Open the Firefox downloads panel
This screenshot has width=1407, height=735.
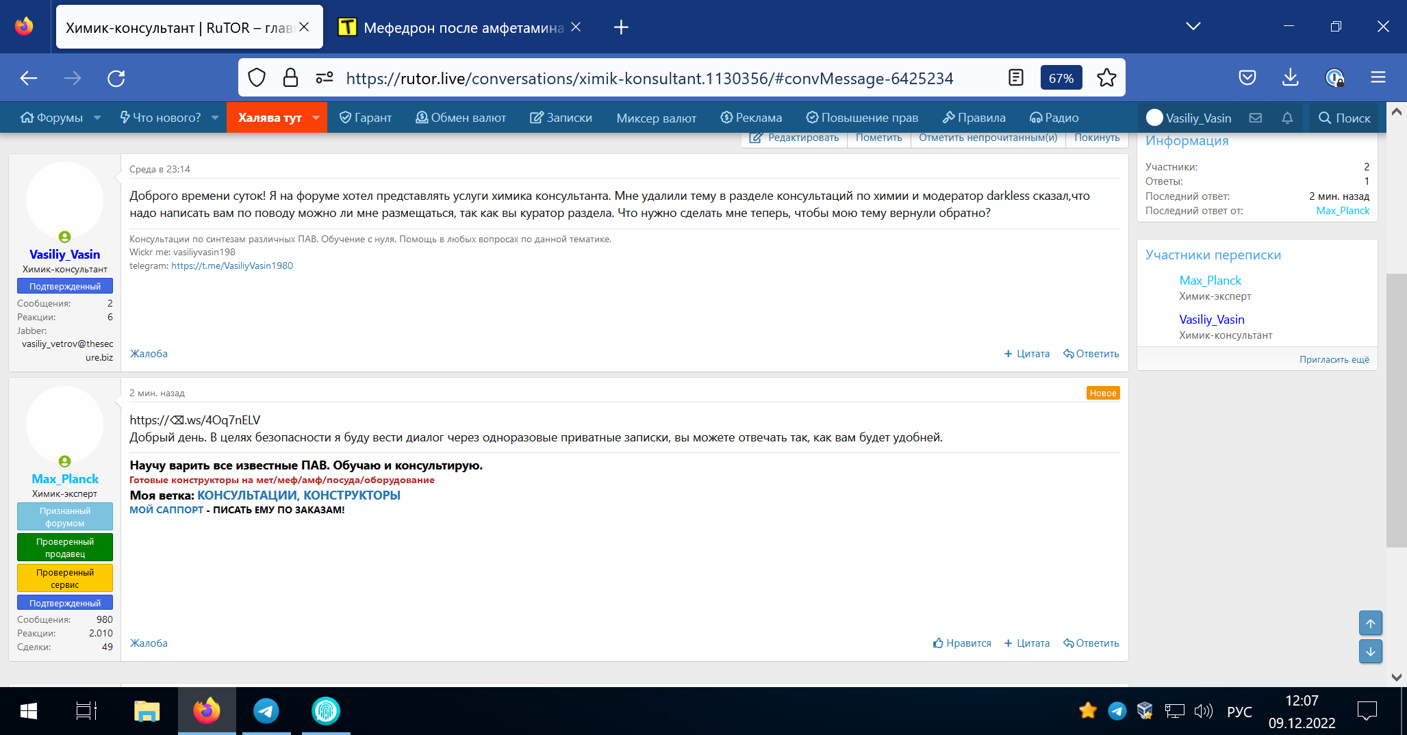(x=1291, y=78)
